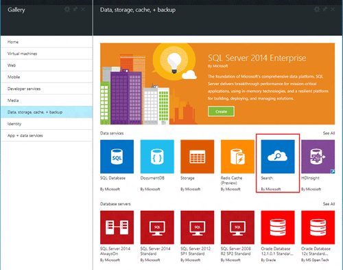Select SQL Server 2014 Standard tile

[157, 227]
